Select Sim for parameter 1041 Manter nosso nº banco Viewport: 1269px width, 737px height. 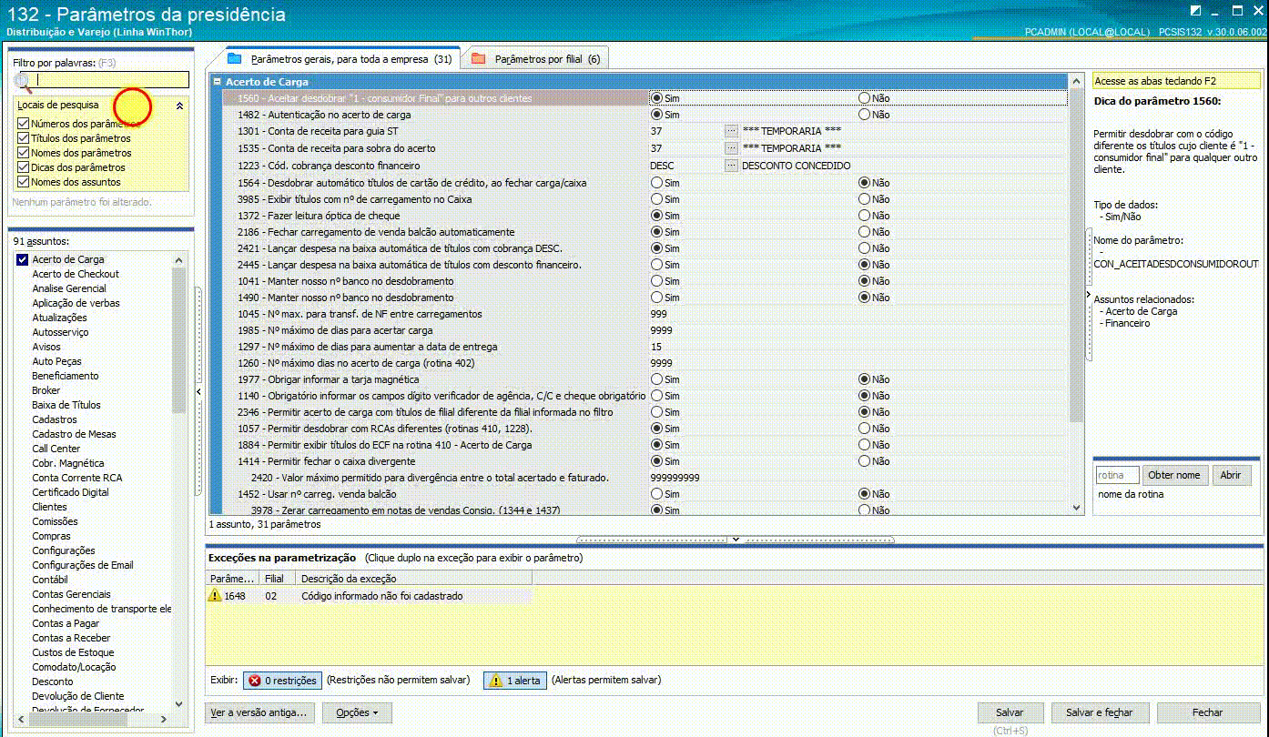pyautogui.click(x=656, y=281)
